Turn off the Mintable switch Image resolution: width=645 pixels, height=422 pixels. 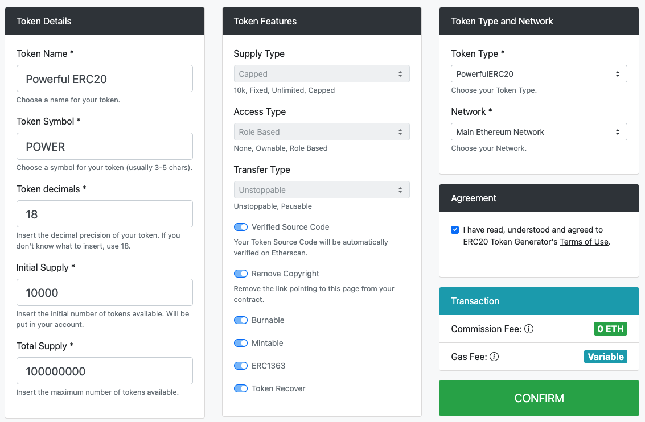tap(241, 343)
